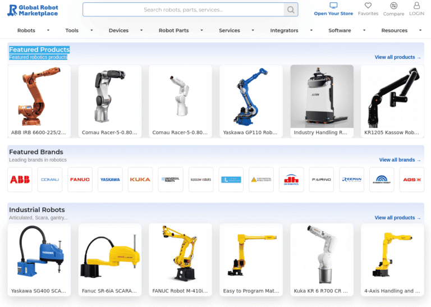Open the Robots menu item
This screenshot has width=431, height=307.
pyautogui.click(x=26, y=30)
